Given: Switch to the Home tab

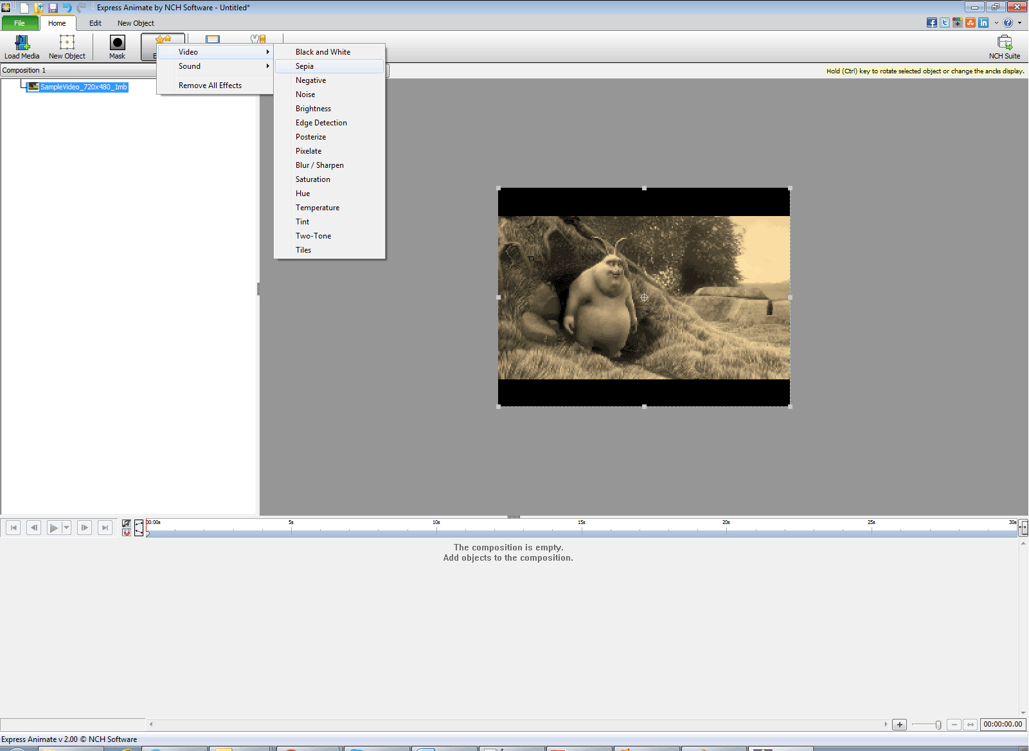Looking at the screenshot, I should pyautogui.click(x=57, y=23).
